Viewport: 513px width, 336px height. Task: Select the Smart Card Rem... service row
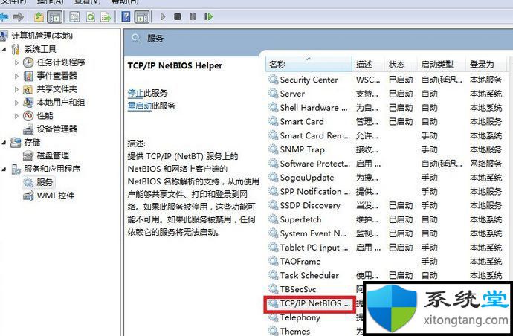tap(386, 135)
